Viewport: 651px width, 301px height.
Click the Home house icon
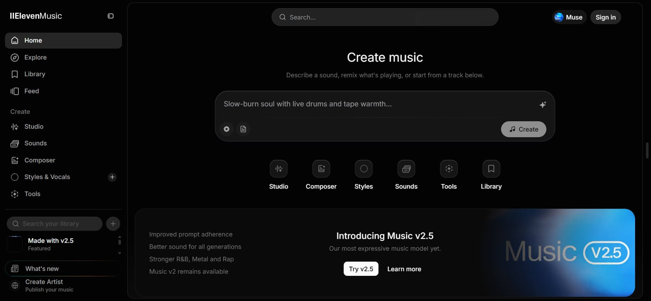click(x=15, y=40)
